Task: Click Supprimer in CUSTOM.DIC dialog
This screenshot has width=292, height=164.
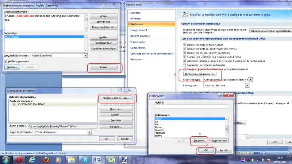Action: (x=199, y=141)
